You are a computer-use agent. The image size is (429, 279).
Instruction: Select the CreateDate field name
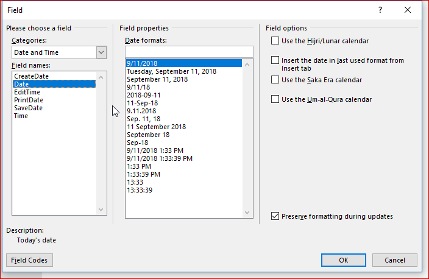[32, 76]
